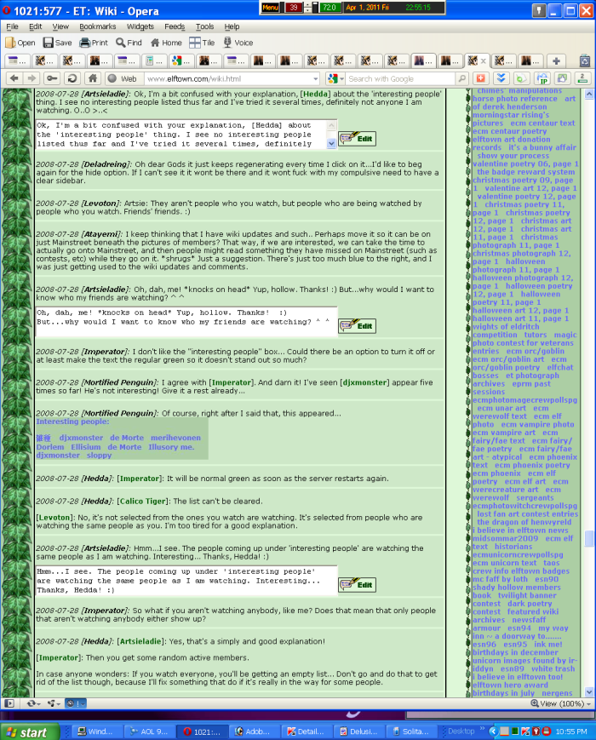Open 'wights of eldritch' sidebar link
The height and width of the screenshot is (740, 596).
click(506, 327)
